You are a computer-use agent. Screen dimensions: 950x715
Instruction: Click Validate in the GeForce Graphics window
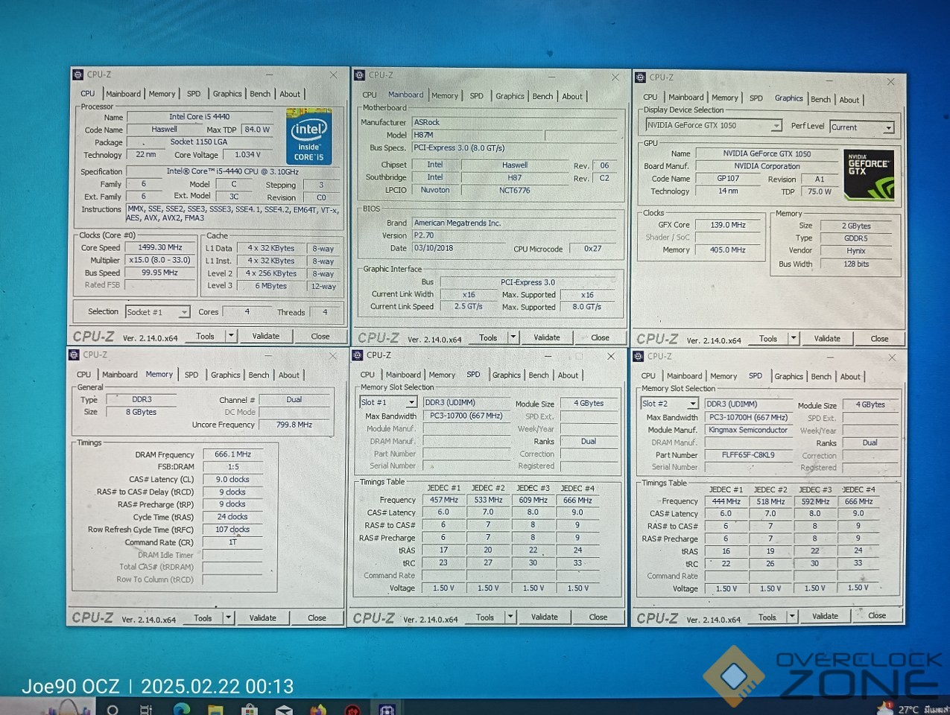827,338
